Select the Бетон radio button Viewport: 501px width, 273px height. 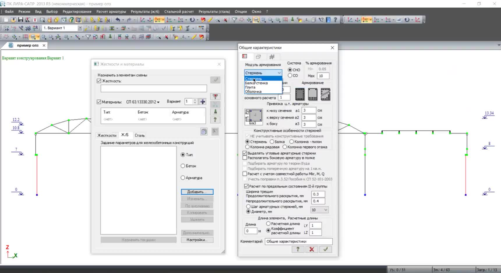click(x=183, y=166)
